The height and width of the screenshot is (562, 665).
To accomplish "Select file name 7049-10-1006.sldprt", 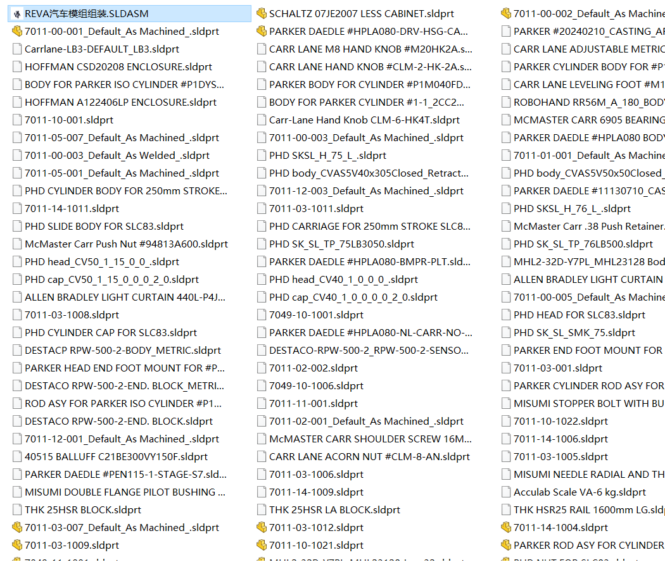I will point(316,386).
